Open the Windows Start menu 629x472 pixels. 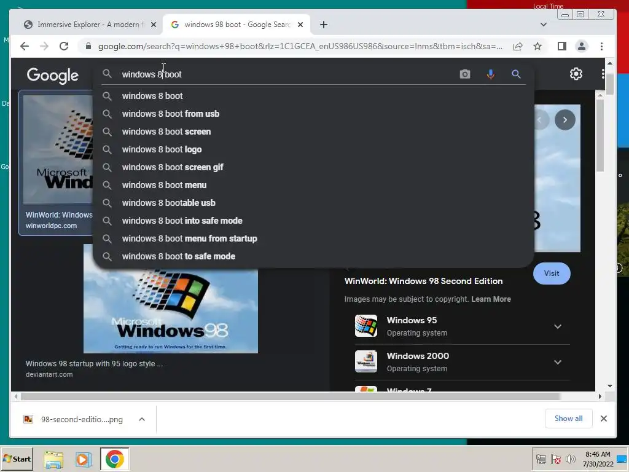point(17,458)
